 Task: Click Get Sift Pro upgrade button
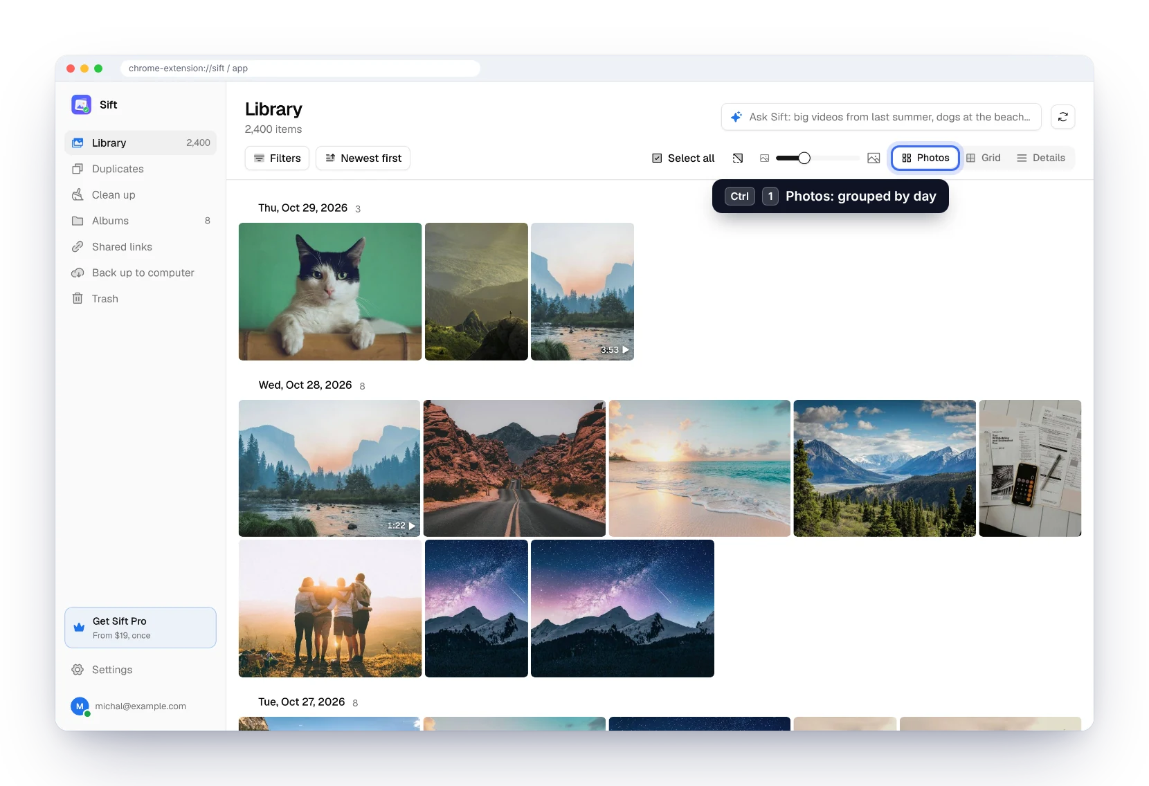tap(141, 628)
